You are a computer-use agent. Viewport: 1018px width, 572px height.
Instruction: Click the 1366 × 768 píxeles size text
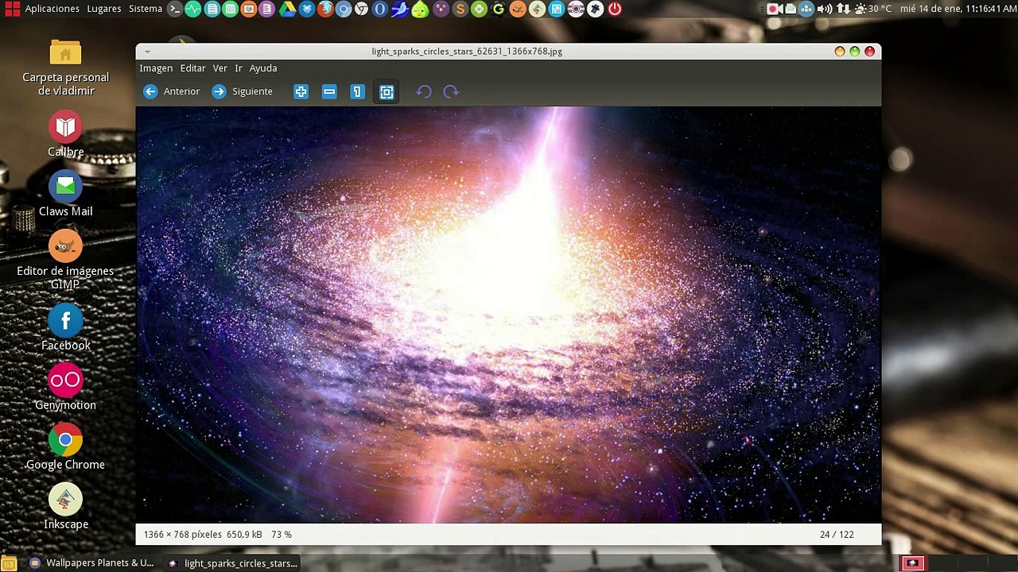click(182, 535)
